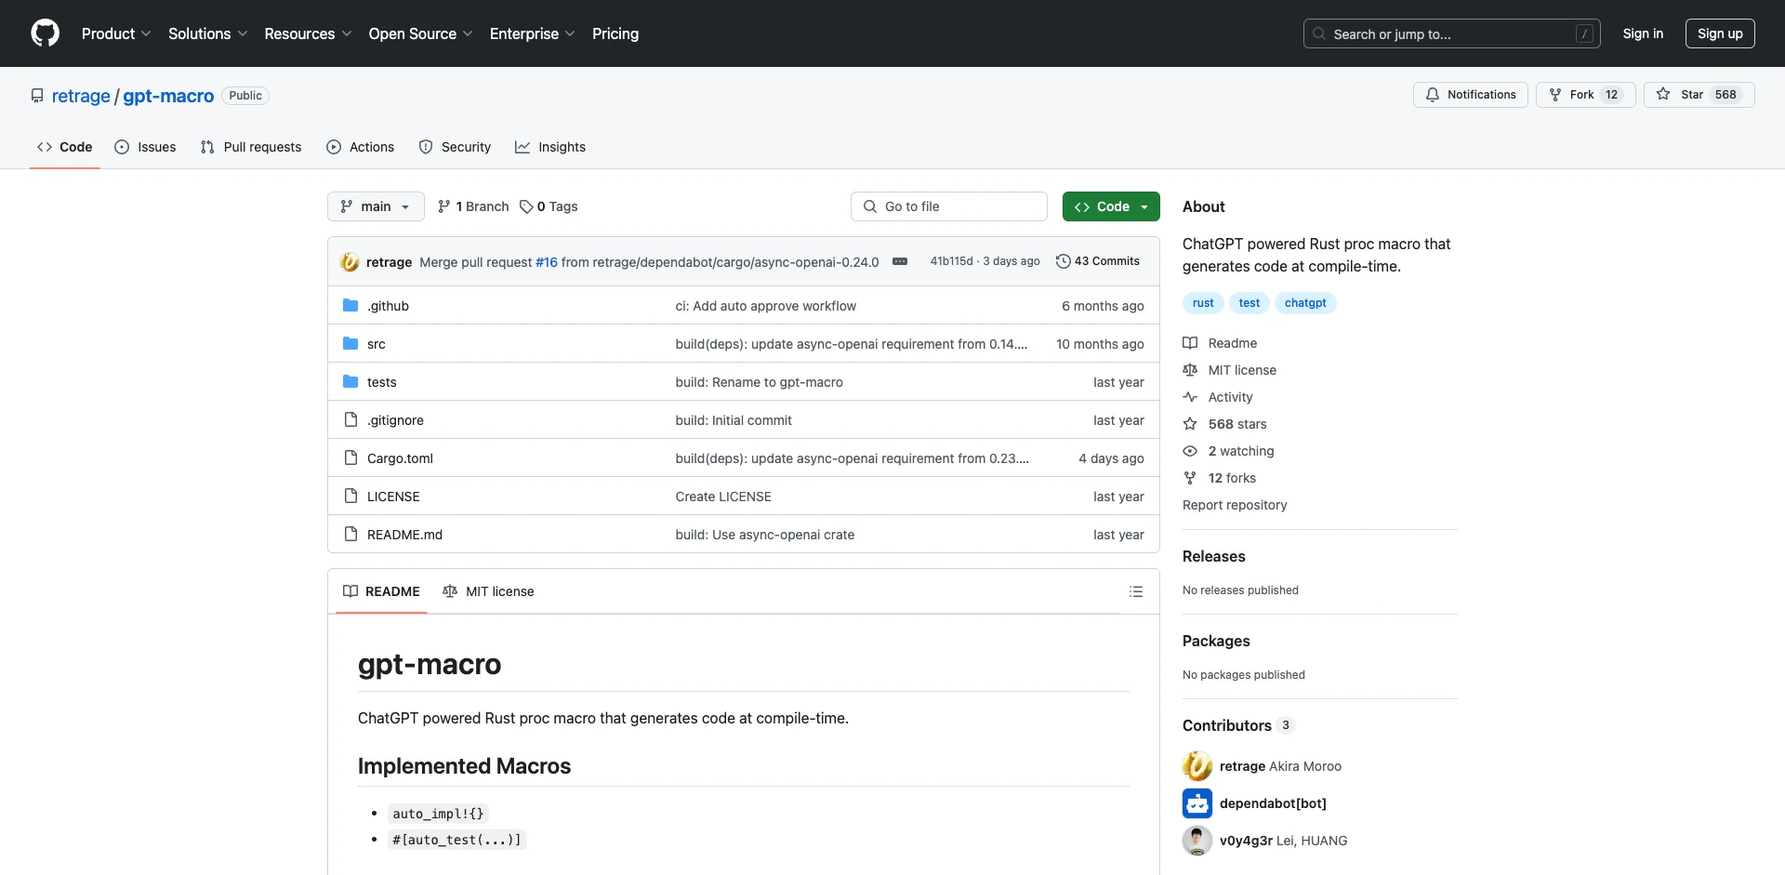Viewport: 1785px width, 875px height.
Task: Expand the Product menu
Action: (116, 33)
